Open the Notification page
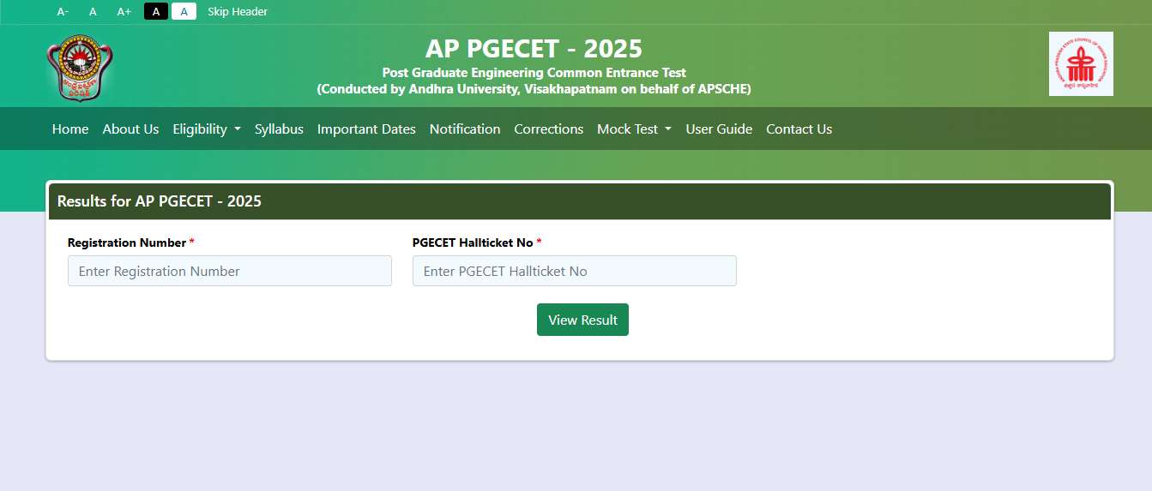Viewport: 1152px width, 491px height. pos(465,129)
